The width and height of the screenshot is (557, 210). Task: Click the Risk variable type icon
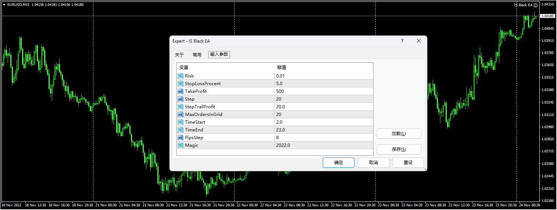(x=180, y=76)
